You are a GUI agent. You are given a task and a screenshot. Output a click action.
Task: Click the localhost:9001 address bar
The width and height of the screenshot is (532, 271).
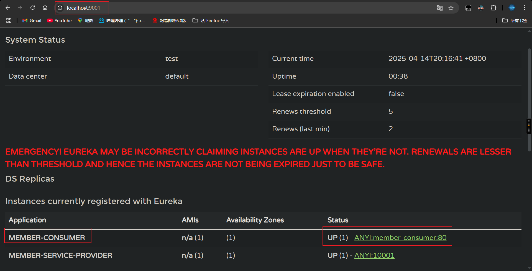(x=222, y=8)
